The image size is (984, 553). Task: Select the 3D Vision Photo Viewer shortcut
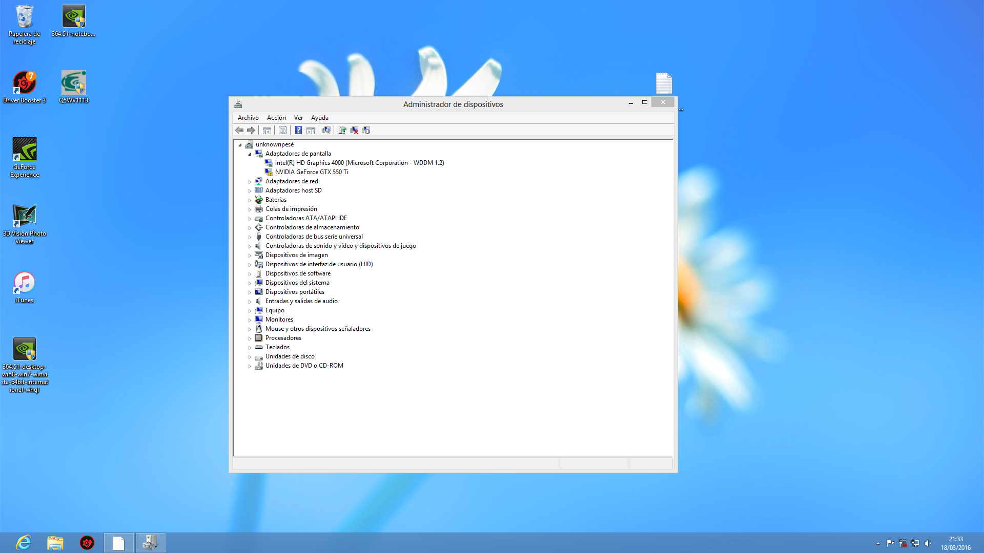(24, 224)
